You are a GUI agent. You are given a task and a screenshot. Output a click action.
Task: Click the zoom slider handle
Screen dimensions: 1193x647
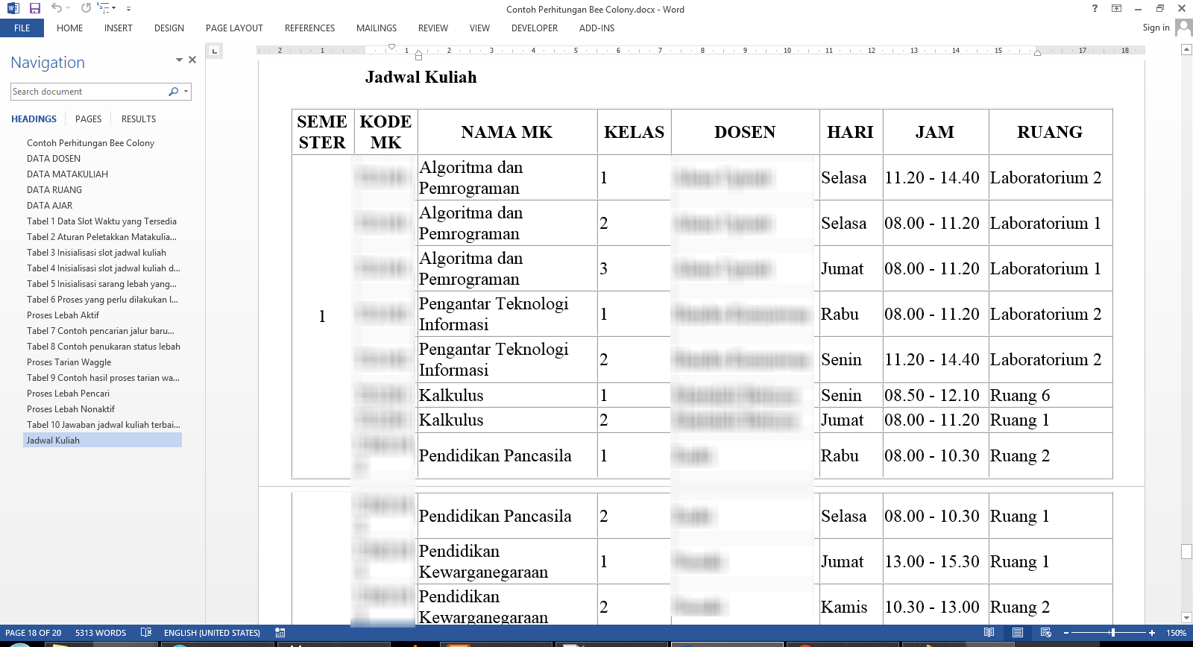(x=1112, y=633)
